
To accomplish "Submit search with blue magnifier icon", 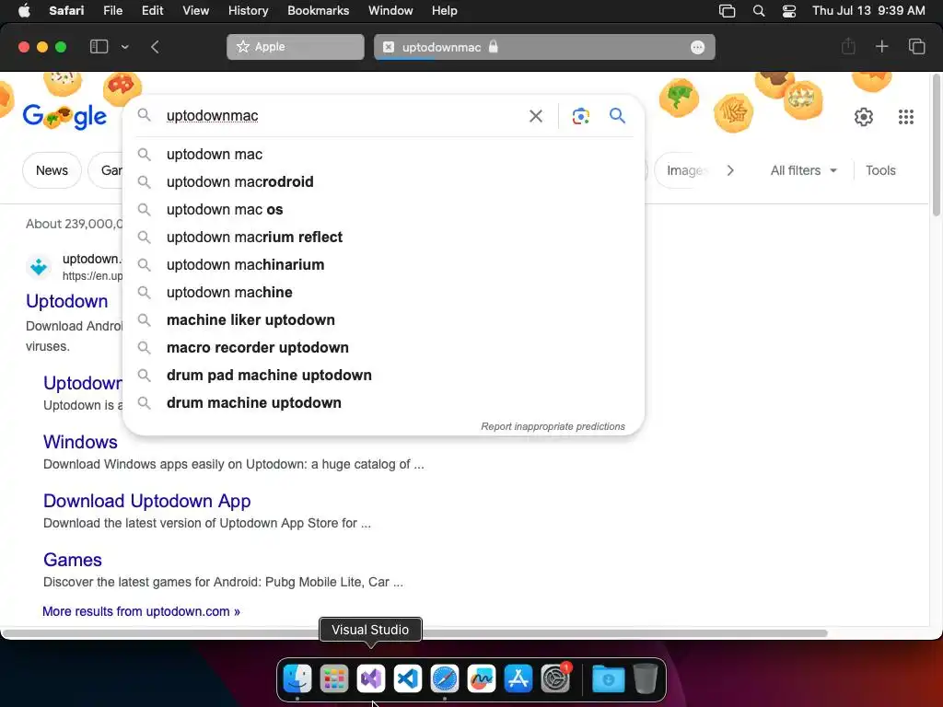I will pos(617,115).
